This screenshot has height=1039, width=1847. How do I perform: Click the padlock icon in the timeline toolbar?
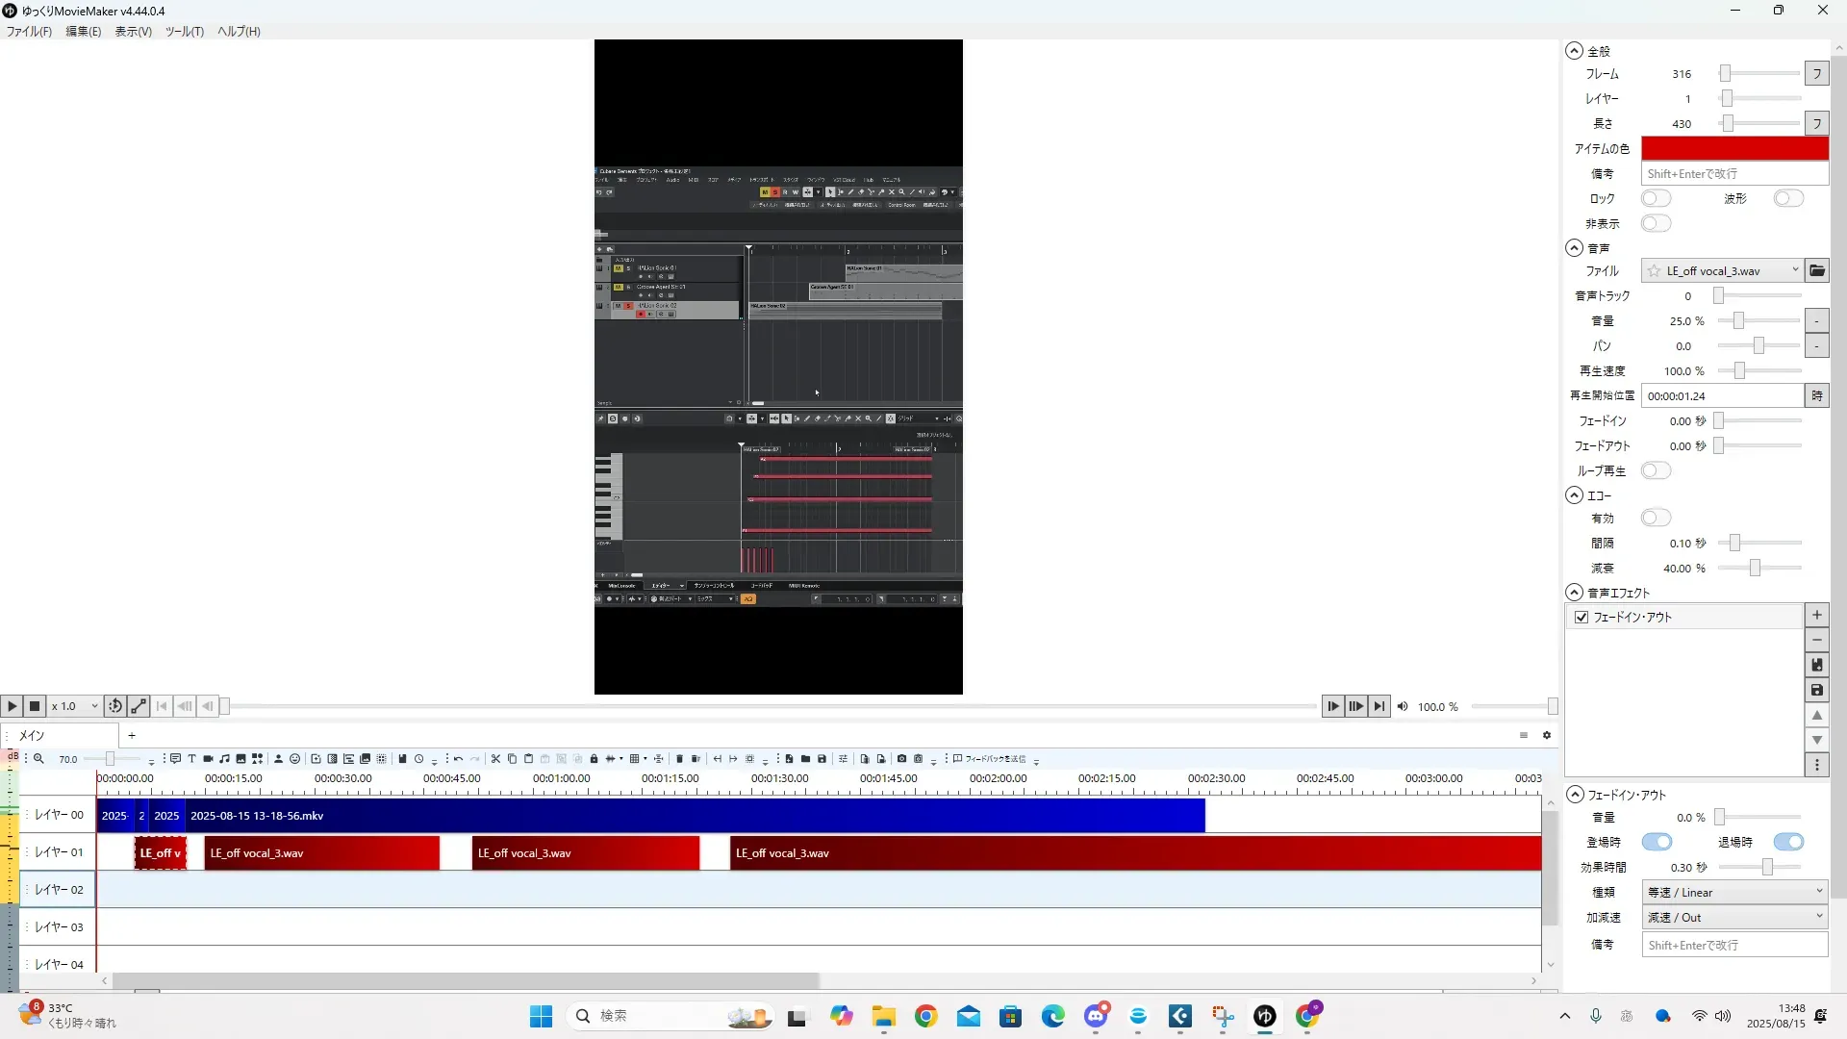(x=594, y=759)
